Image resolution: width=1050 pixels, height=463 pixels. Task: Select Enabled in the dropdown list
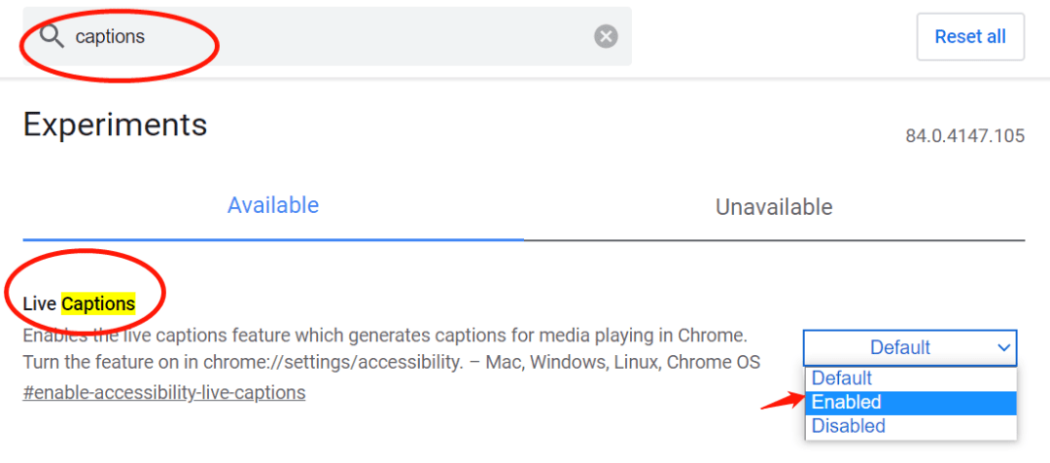point(847,402)
